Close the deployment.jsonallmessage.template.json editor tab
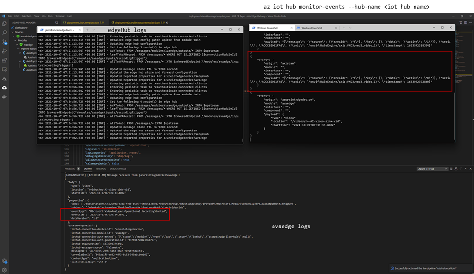This screenshot has height=274, width=474. tap(167, 23)
